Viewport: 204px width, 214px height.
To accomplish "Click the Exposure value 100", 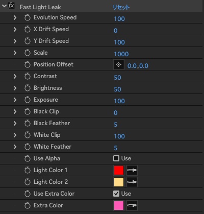I will [x=119, y=101].
